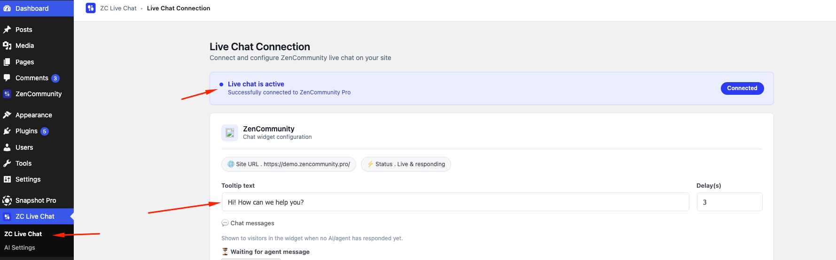Open the Settings menu
The height and width of the screenshot is (260, 836).
[x=37, y=179]
